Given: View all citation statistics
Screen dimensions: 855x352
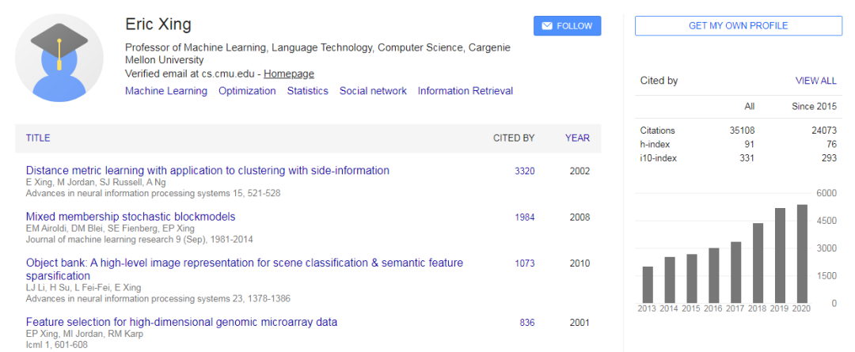Looking at the screenshot, I should tap(815, 81).
